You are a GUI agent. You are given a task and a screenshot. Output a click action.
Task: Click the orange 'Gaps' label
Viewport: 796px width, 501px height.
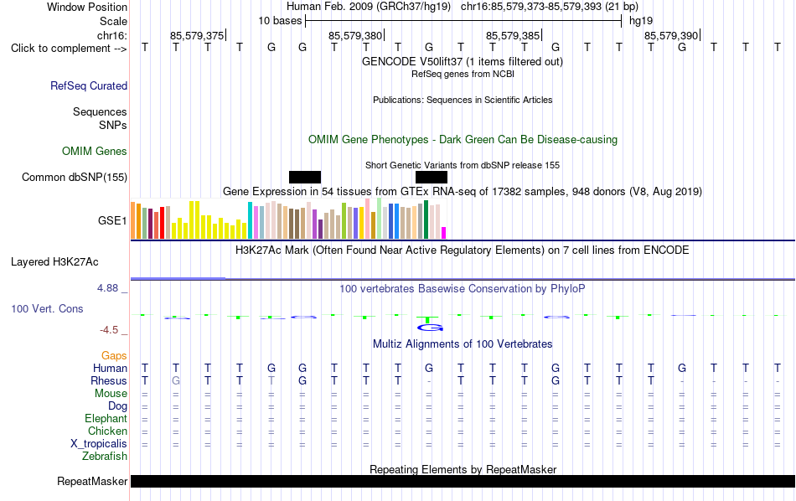(x=114, y=355)
